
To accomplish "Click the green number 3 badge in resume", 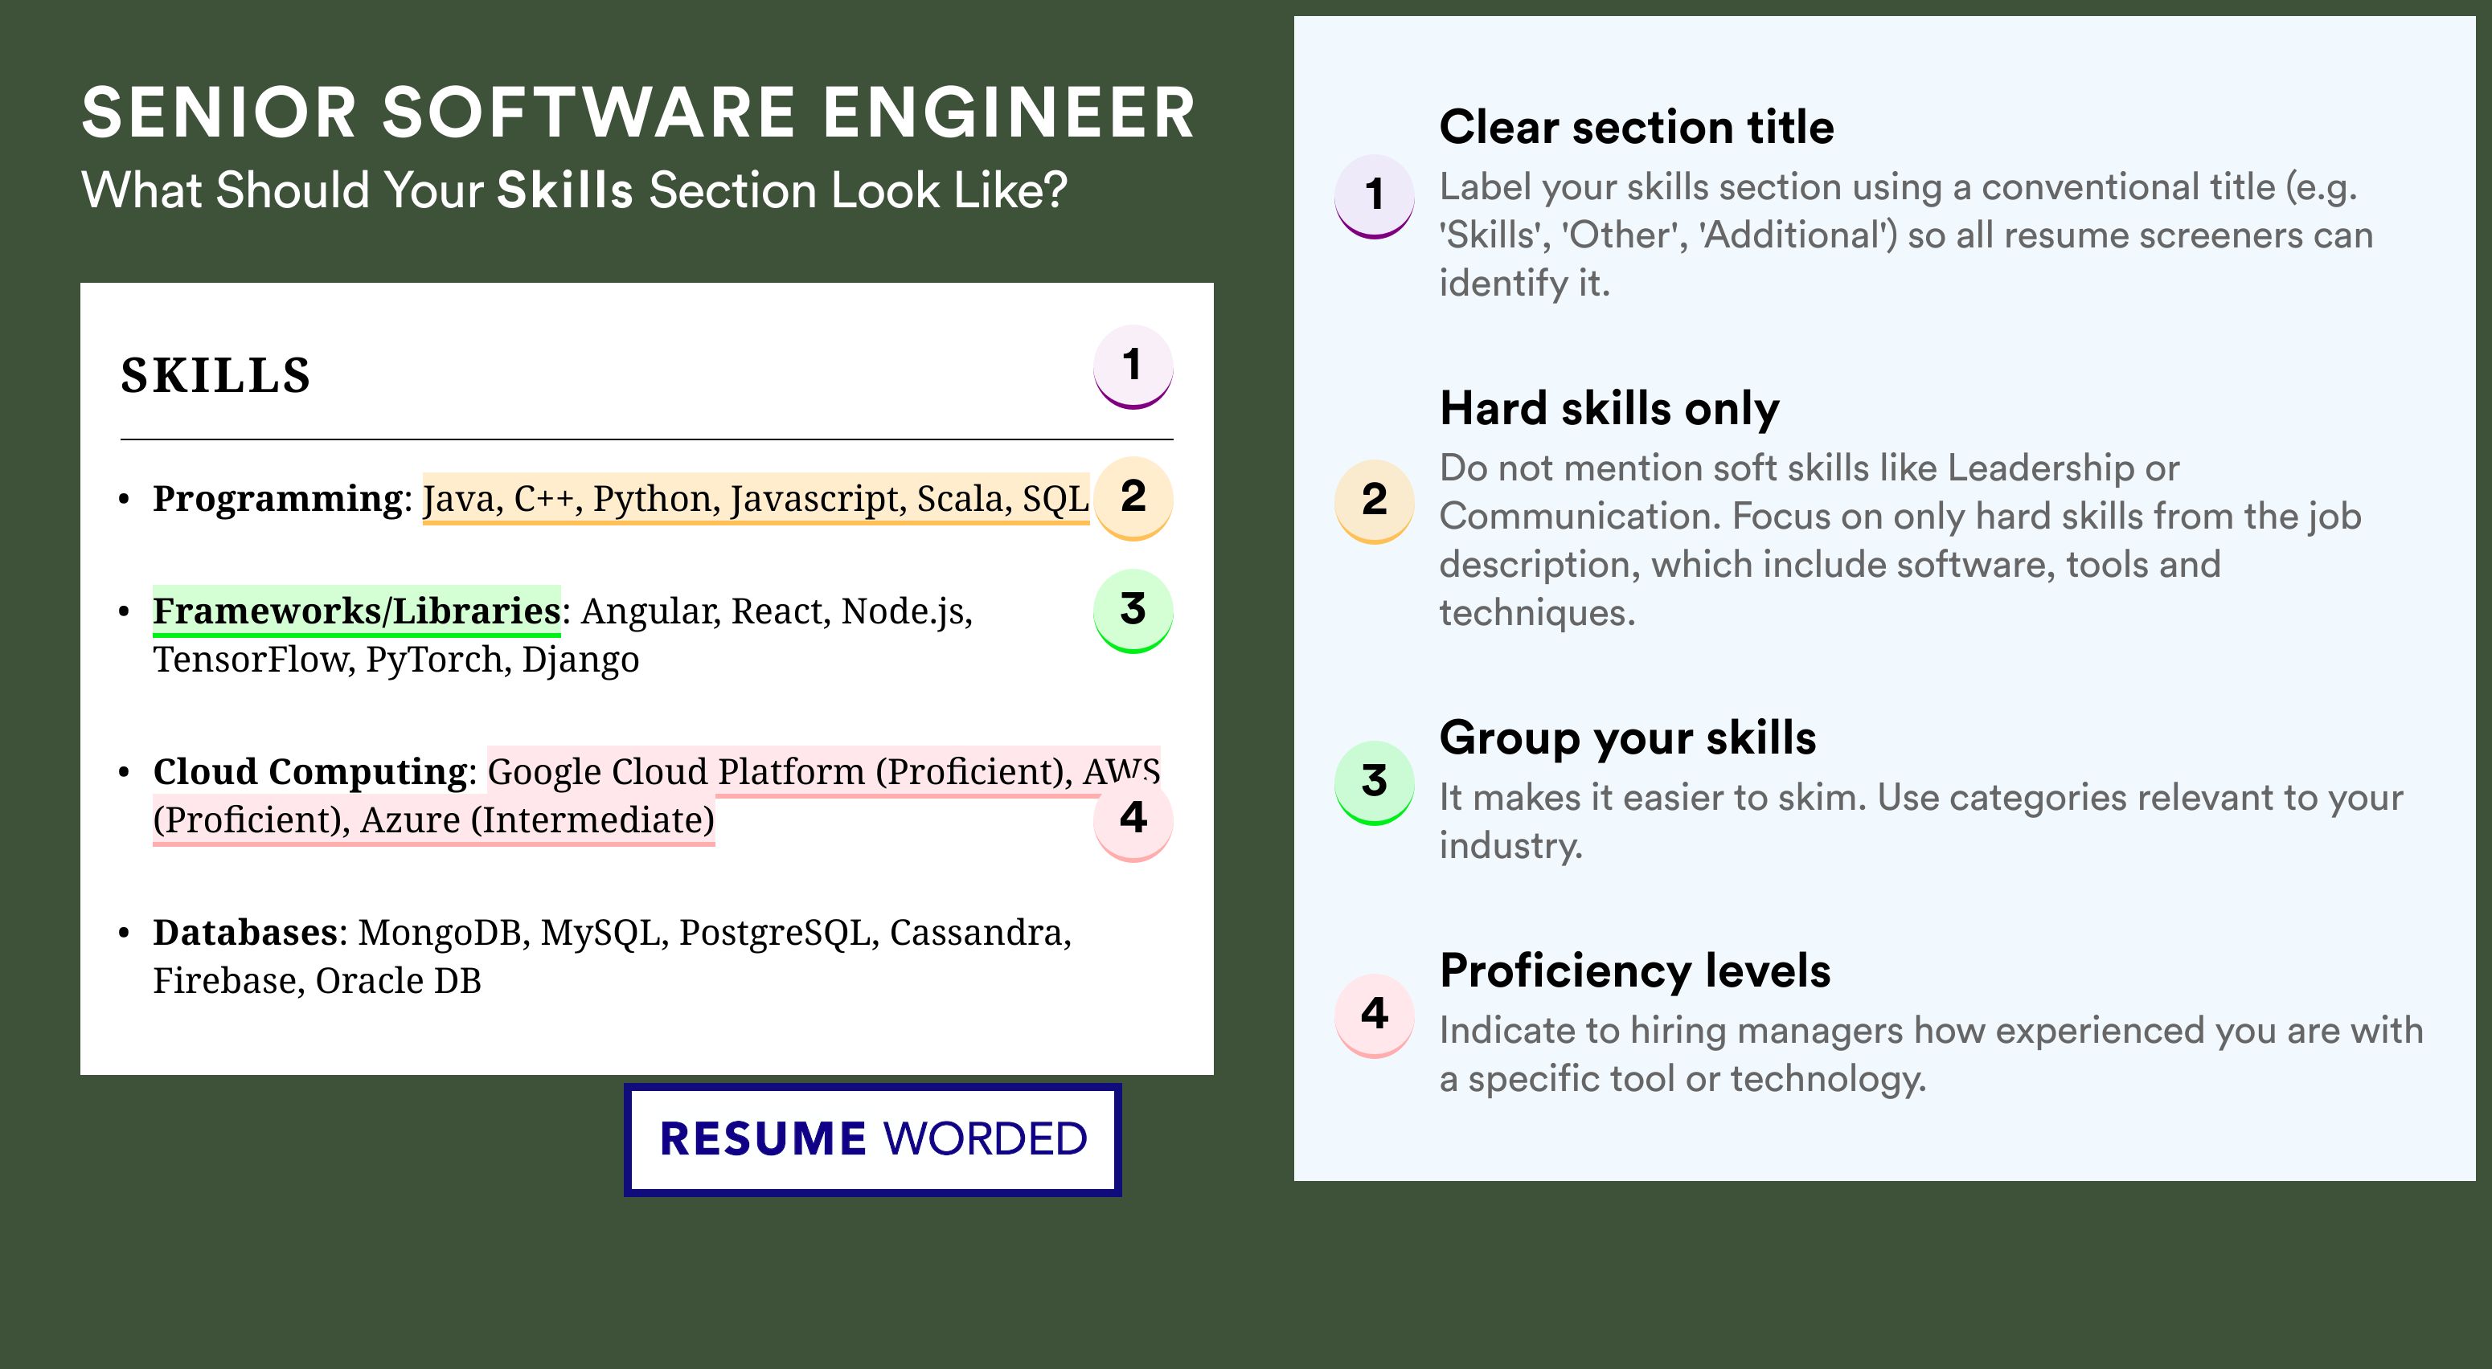I will click(x=1133, y=611).
